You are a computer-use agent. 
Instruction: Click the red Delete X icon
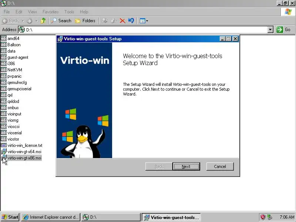coord(122,21)
